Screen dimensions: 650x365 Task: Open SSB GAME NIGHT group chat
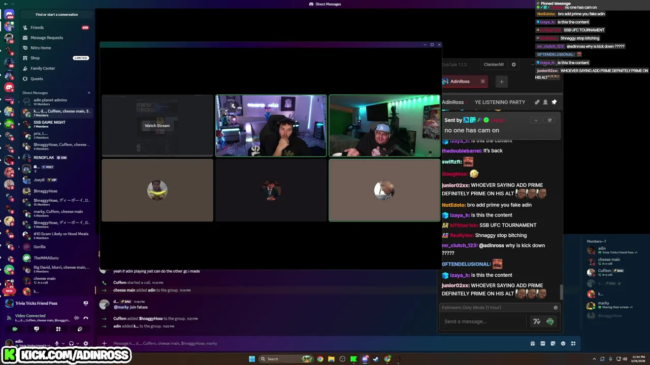[x=57, y=124]
